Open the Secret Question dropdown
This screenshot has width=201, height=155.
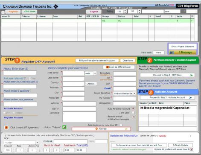point(134,94)
